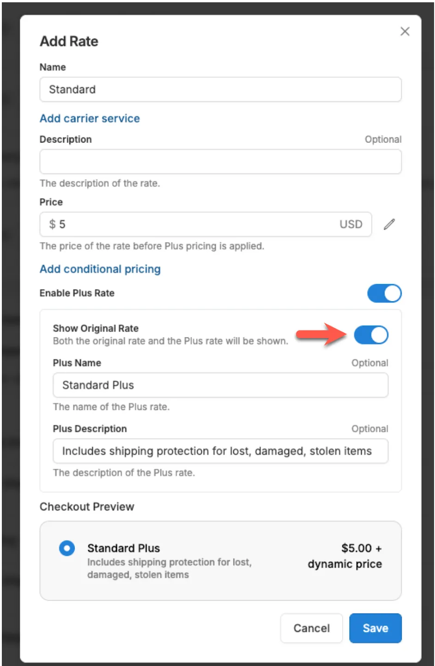Click the pencil icon beside the price

pos(389,224)
